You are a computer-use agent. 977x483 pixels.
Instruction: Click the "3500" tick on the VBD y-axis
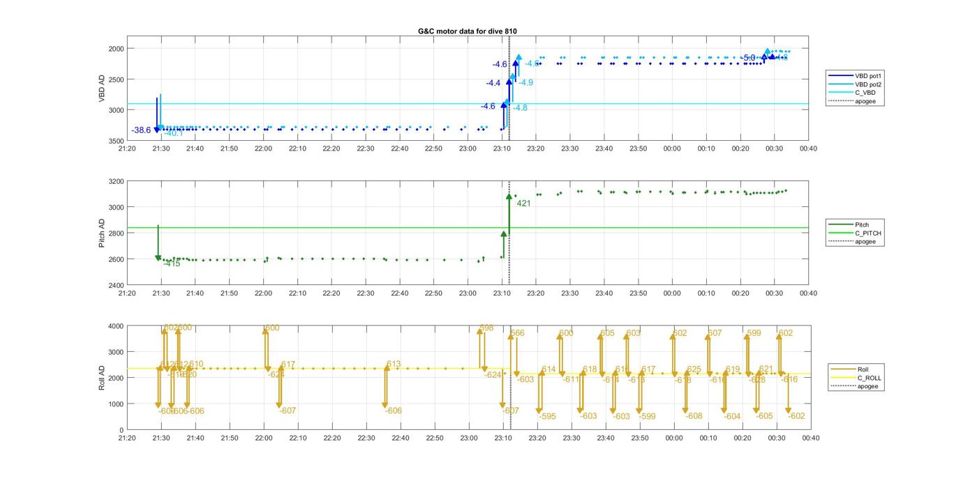(116, 141)
